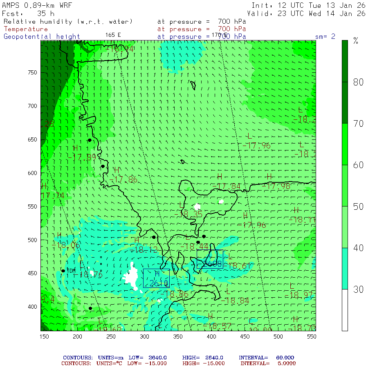Click the bright green legend band between 60 and 70
The image size is (368, 368).
345,144
